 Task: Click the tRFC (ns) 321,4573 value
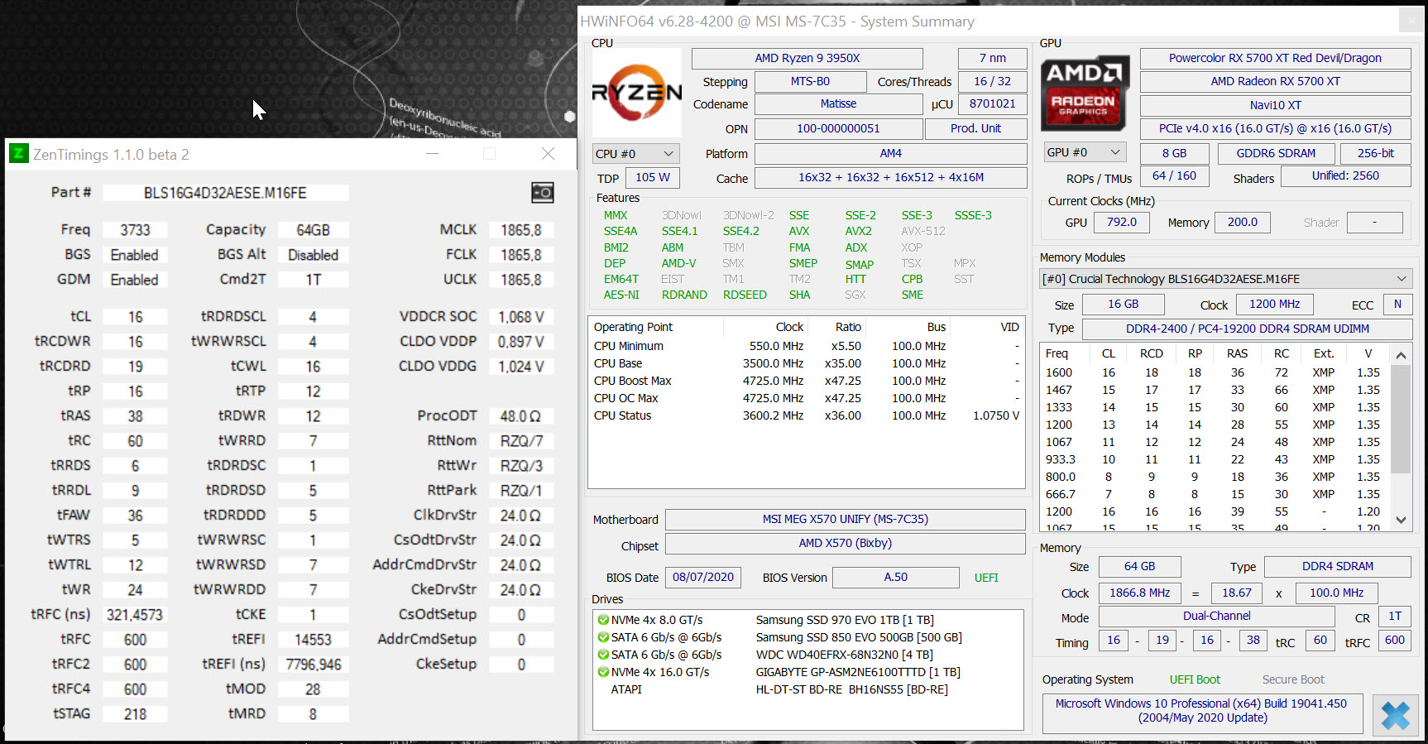(135, 615)
